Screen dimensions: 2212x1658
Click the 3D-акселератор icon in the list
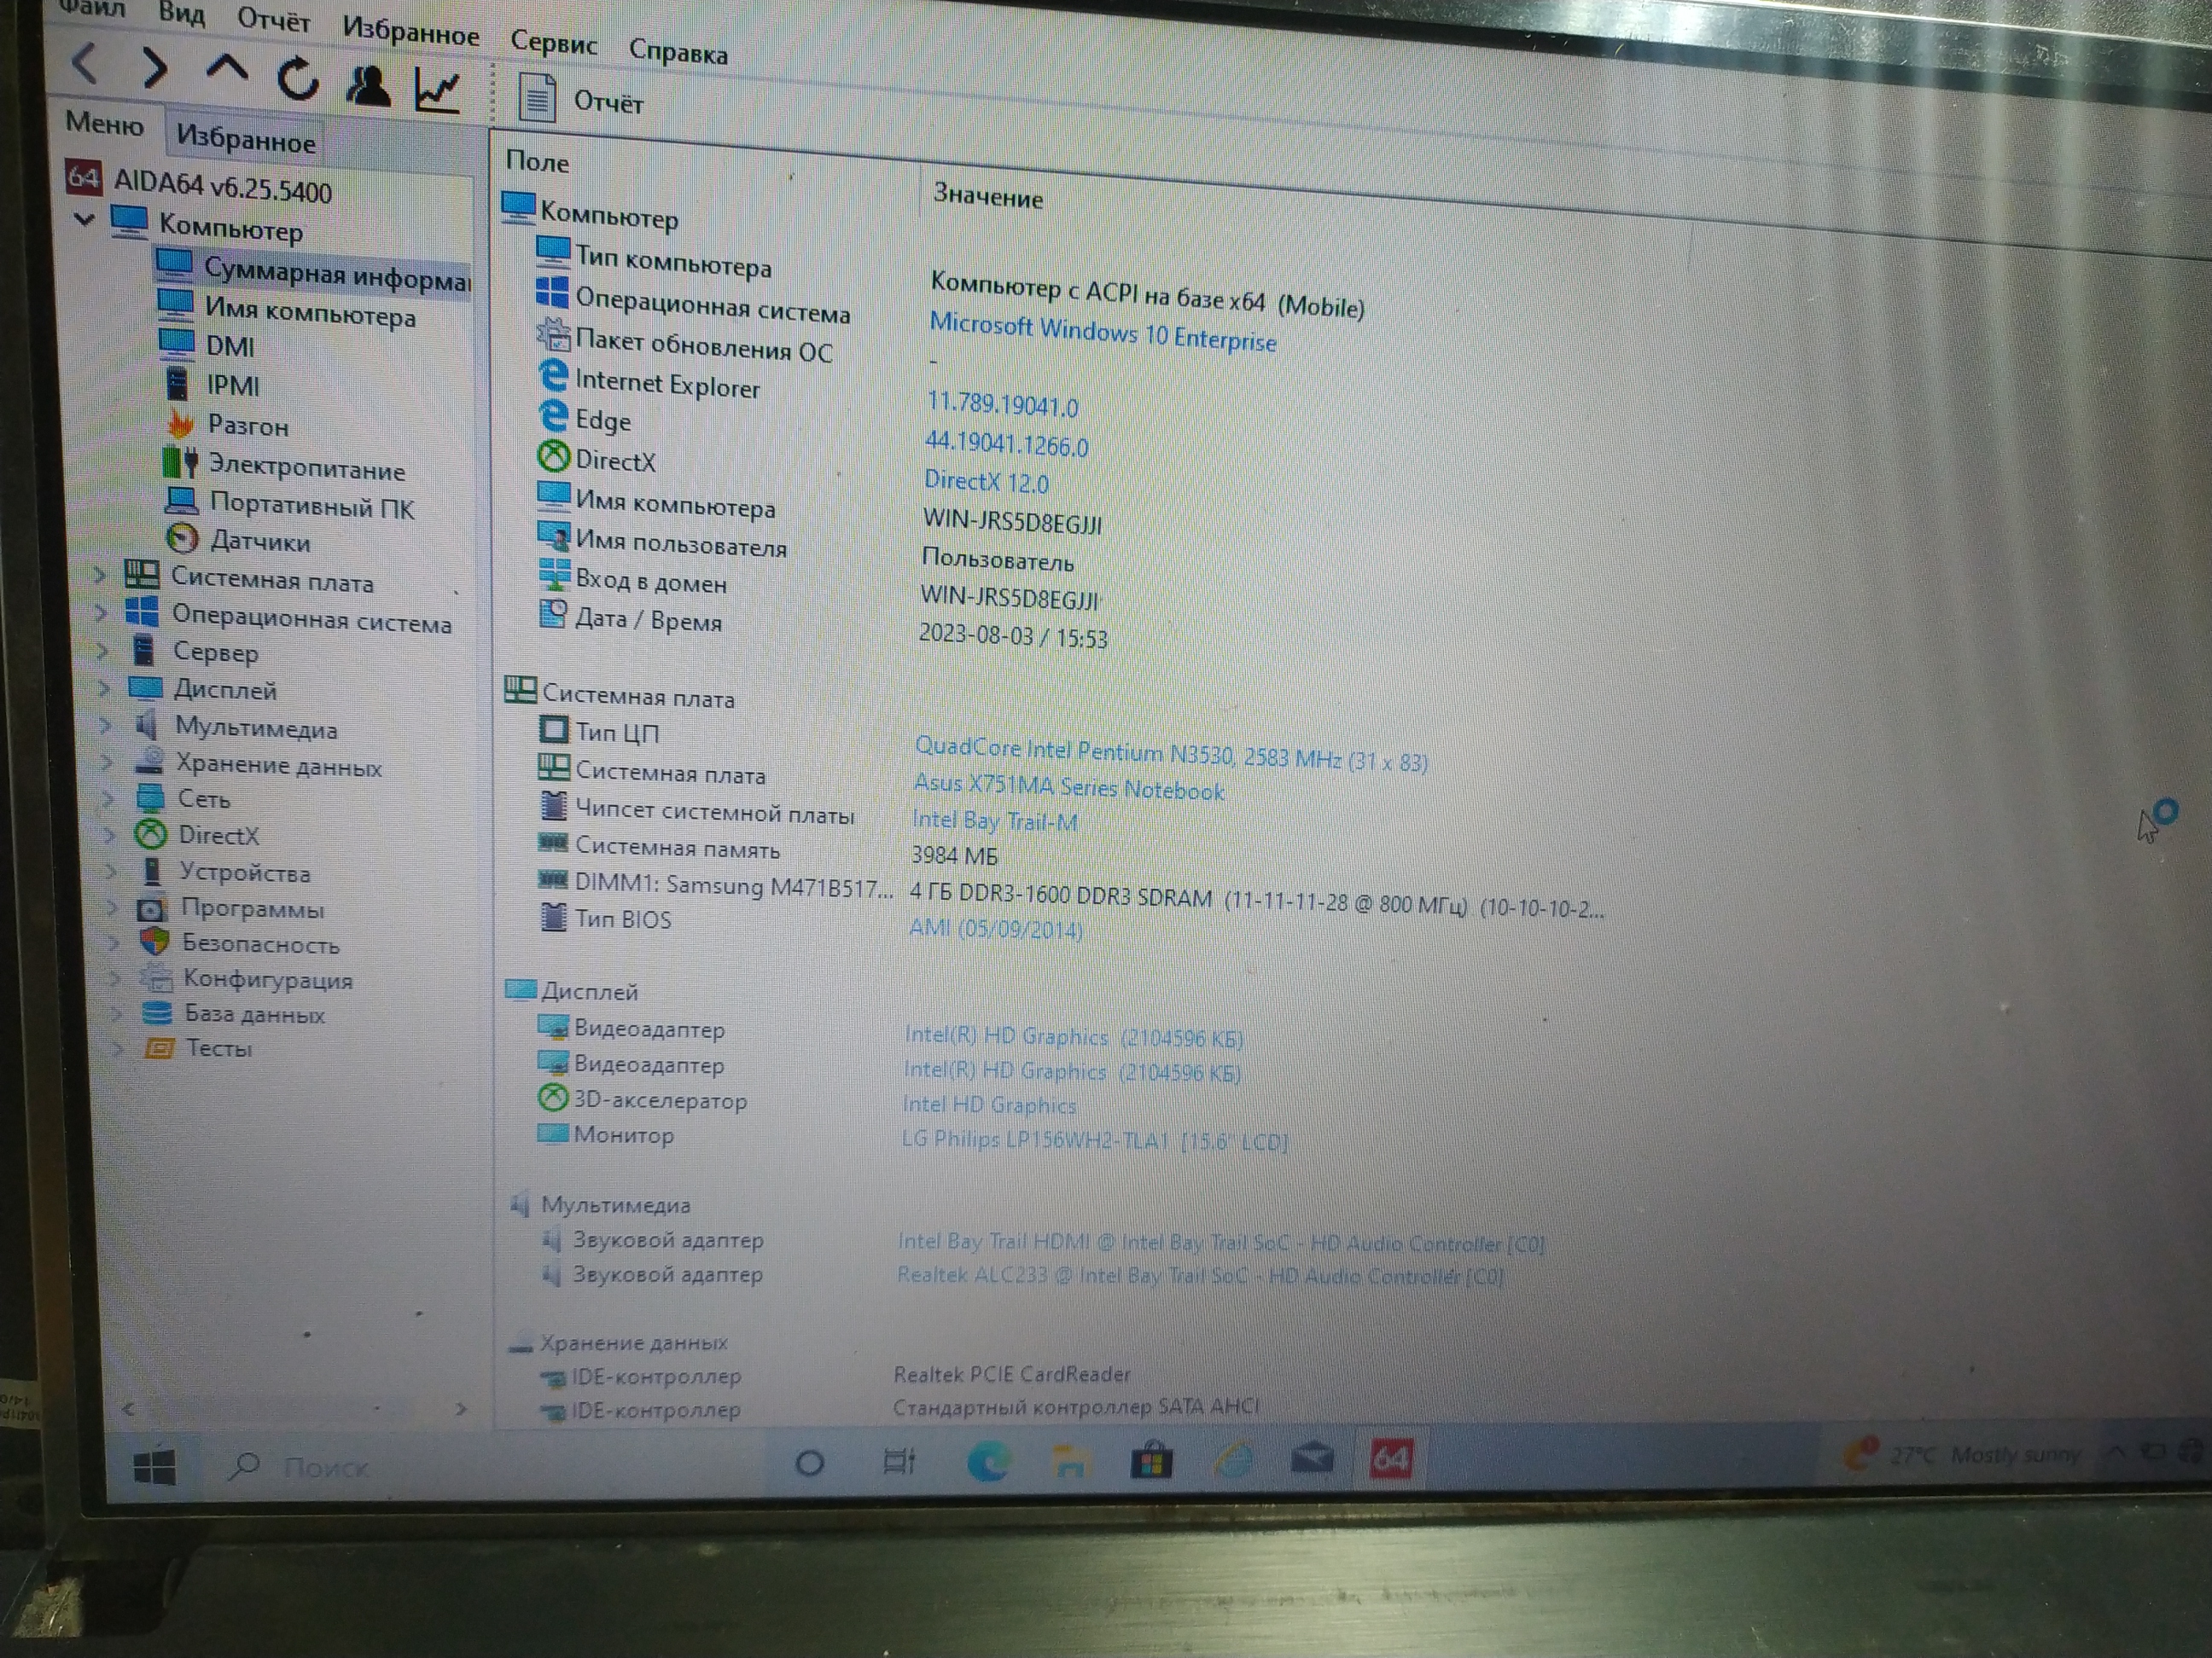point(552,1098)
